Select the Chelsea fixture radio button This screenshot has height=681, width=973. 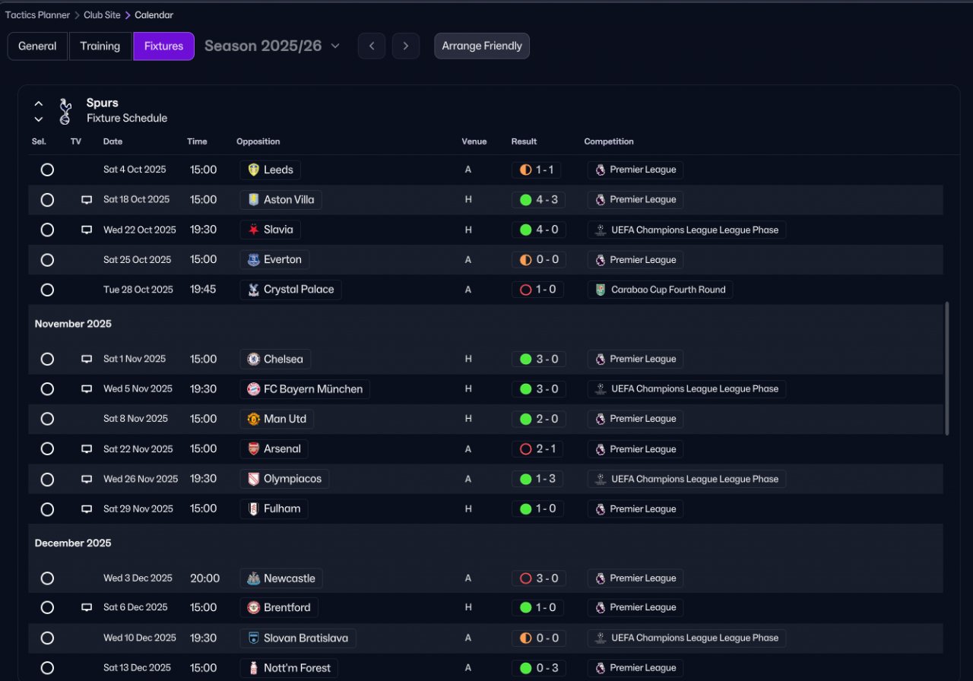click(x=47, y=359)
